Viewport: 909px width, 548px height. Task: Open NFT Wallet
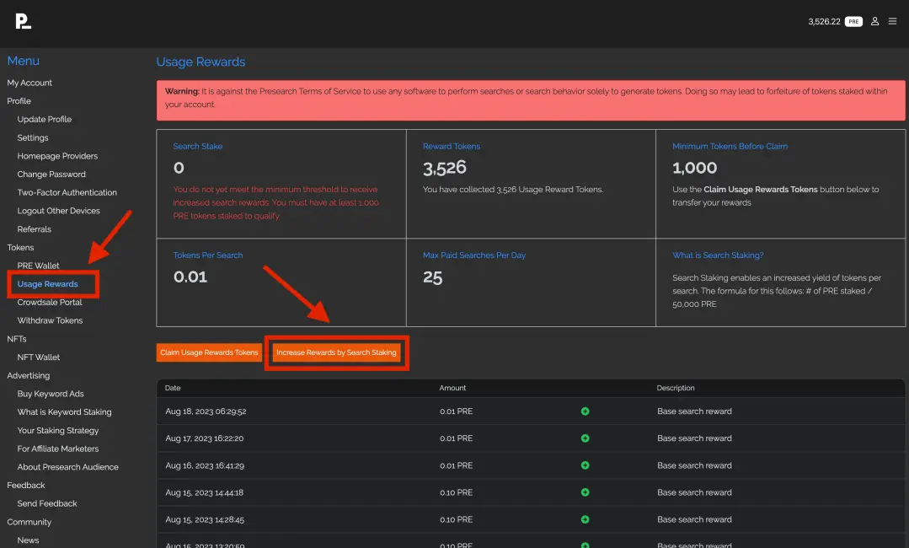click(39, 357)
